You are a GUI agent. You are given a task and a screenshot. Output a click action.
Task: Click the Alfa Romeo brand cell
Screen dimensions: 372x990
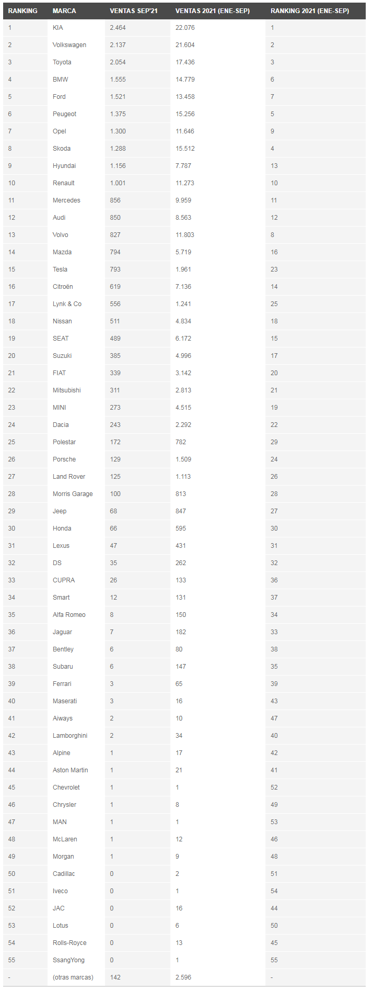point(69,615)
